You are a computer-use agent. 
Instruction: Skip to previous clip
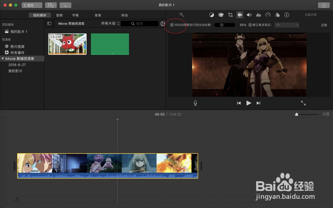[x=239, y=103]
